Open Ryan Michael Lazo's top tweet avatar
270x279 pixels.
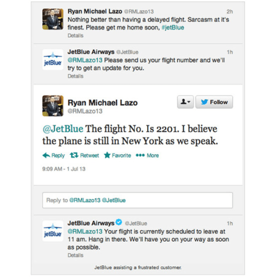click(53, 19)
